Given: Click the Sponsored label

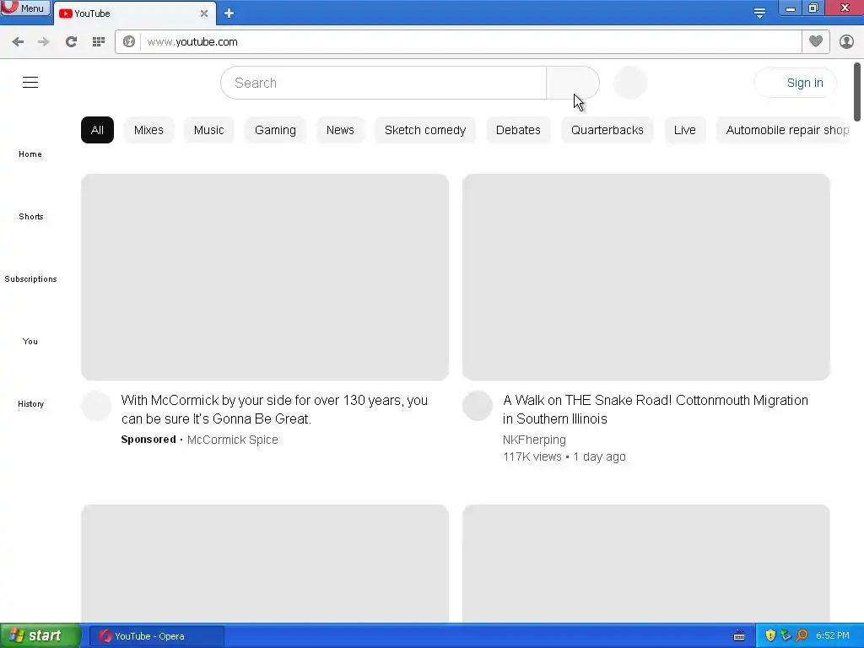Looking at the screenshot, I should point(148,440).
